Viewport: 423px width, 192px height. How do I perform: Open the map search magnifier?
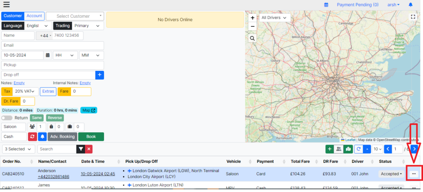point(252,38)
